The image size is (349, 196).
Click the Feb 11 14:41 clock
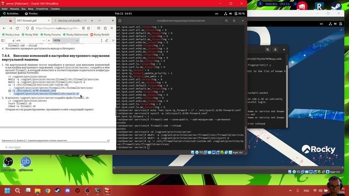click(123, 14)
